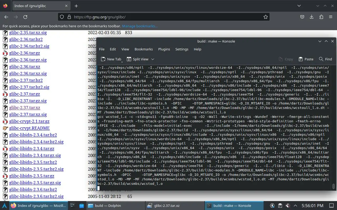
Task: Open Konsole Edit menu
Action: [113, 49]
